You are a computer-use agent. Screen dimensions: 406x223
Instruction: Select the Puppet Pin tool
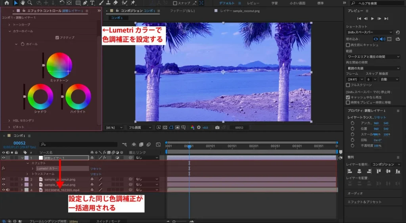point(133,3)
